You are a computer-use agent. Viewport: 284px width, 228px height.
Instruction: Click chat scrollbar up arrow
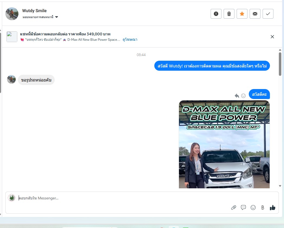tap(280, 50)
